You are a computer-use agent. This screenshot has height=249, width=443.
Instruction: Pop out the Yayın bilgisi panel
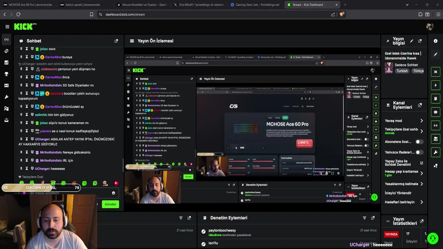[x=420, y=41]
